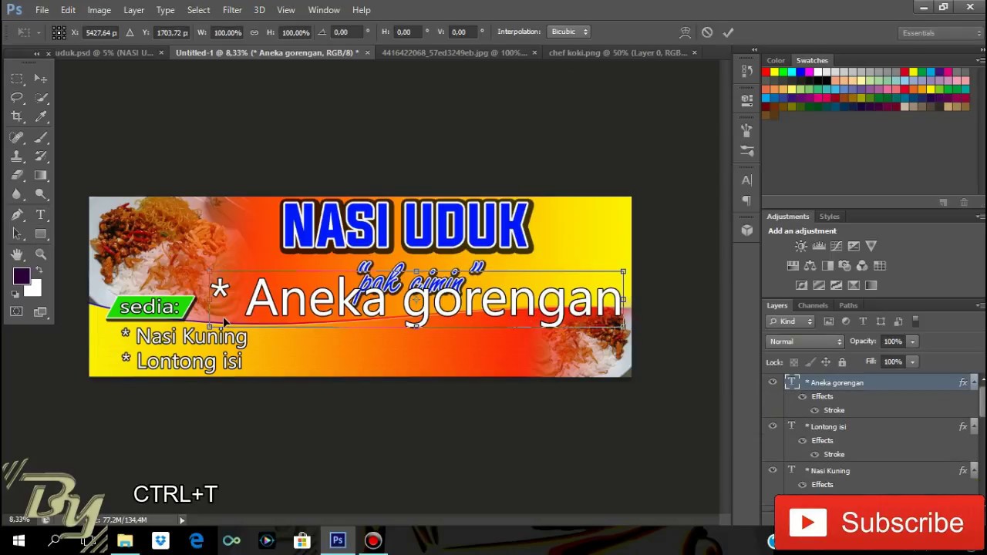Screen dimensions: 987x555
Task: Open the Fill slider dropdown arrow
Action: [x=912, y=362]
